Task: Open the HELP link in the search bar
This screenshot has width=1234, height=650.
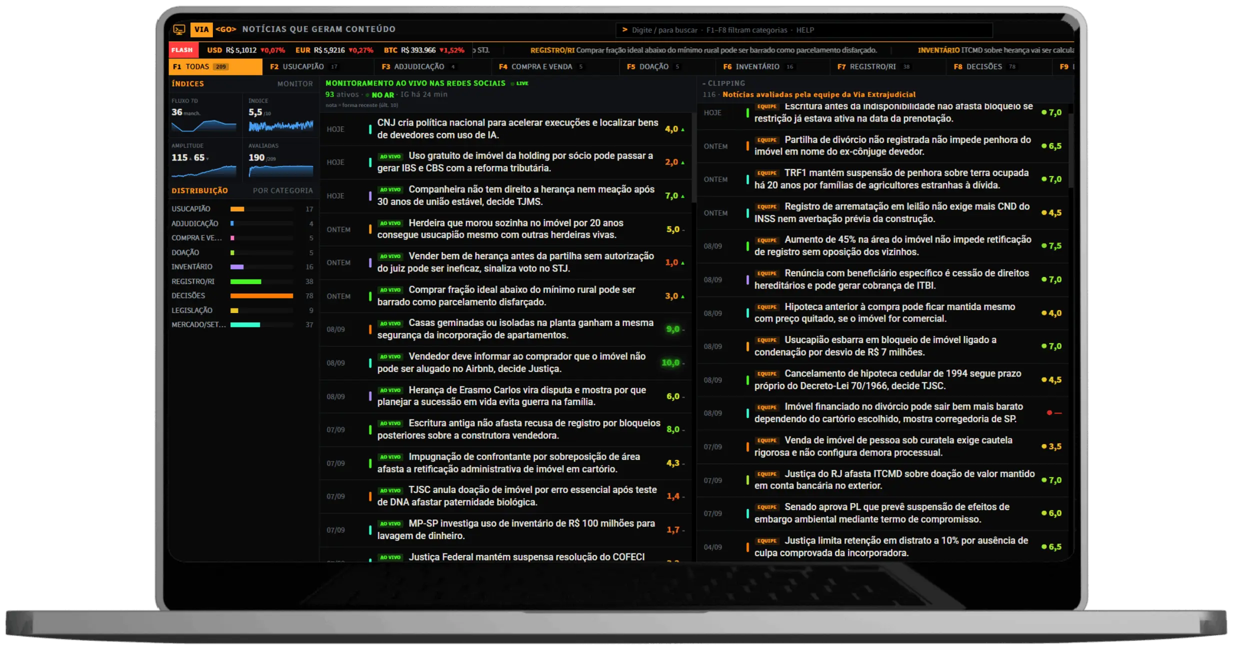Action: click(x=805, y=30)
